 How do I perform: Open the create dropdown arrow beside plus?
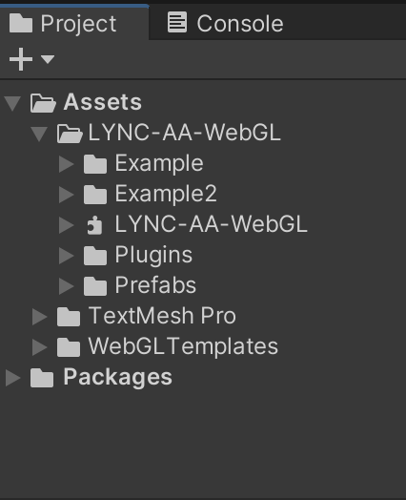pos(48,59)
